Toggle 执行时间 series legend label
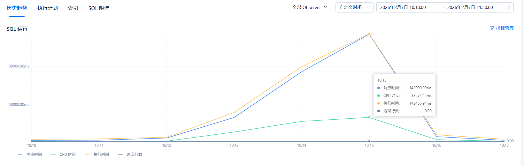The image size is (524, 166). click(101, 154)
